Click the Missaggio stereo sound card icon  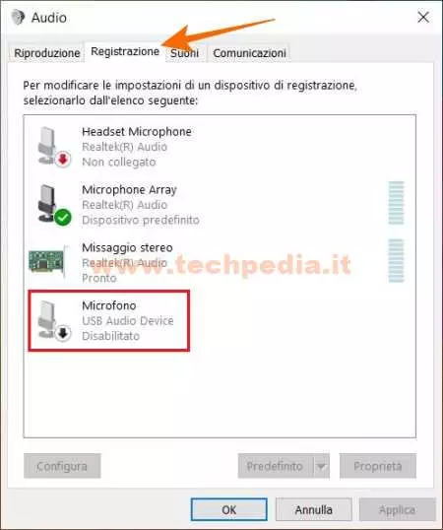point(47,261)
